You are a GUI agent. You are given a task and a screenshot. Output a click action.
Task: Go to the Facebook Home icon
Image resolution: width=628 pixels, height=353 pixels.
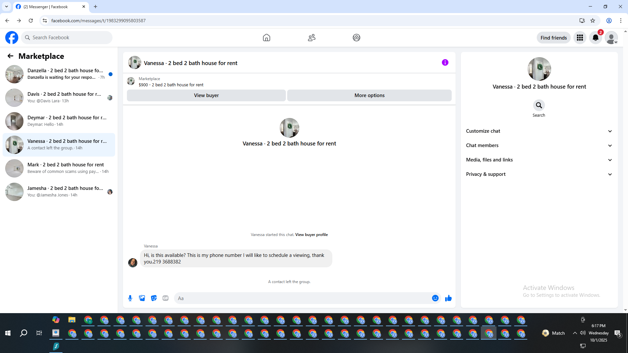pyautogui.click(x=267, y=38)
